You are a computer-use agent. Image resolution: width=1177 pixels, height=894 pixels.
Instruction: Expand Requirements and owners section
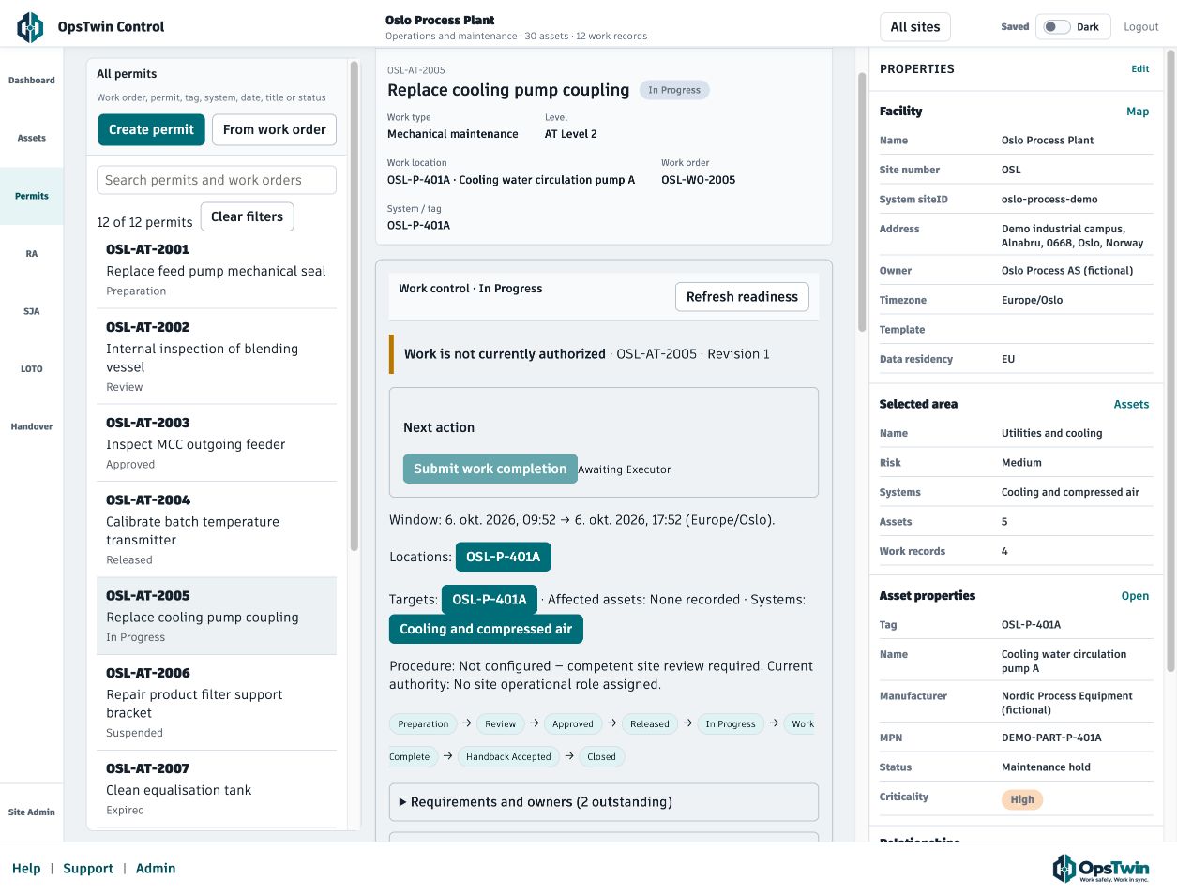(x=604, y=802)
